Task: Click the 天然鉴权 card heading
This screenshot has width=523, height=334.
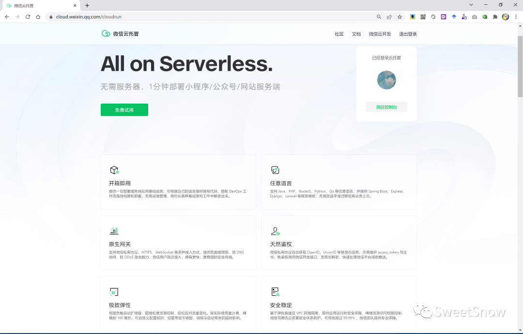Action: click(x=281, y=244)
